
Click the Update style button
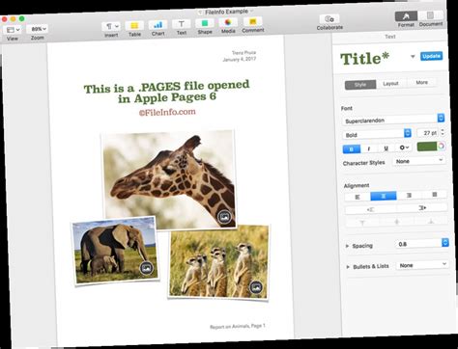431,56
